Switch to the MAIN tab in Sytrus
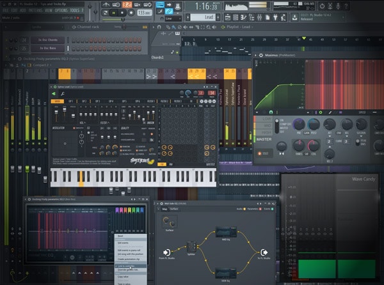The height and width of the screenshot is (285, 384). [x=57, y=101]
